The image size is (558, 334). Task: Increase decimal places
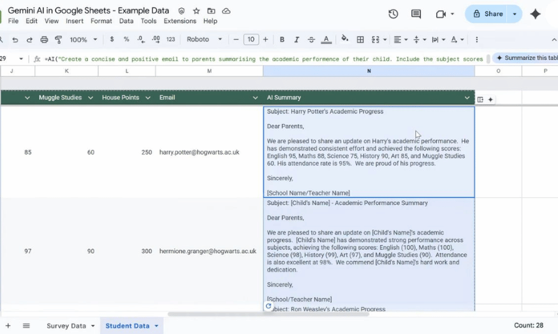156,39
